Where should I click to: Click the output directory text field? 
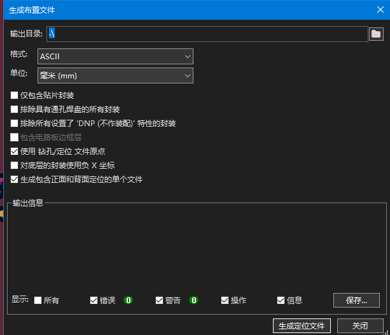pyautogui.click(x=207, y=34)
